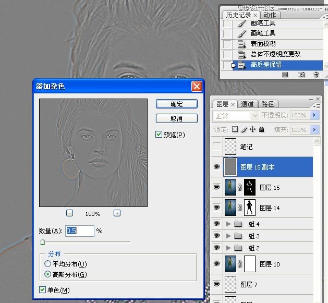Click the 确定 button in Add Noise dialog
Viewport: 328px width, 303px height.
click(177, 104)
